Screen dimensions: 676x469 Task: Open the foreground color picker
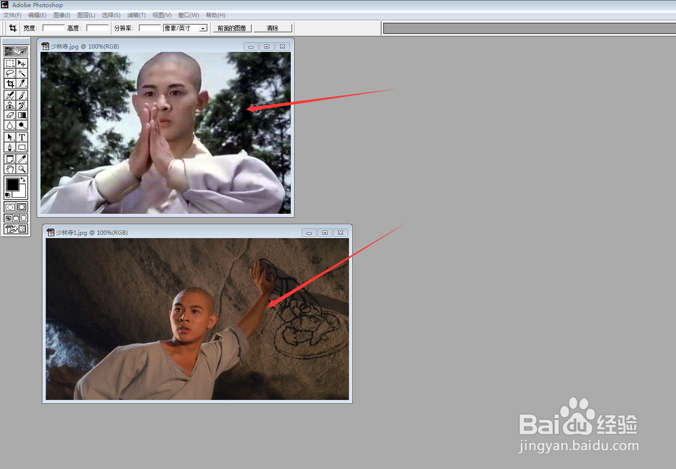pos(12,185)
